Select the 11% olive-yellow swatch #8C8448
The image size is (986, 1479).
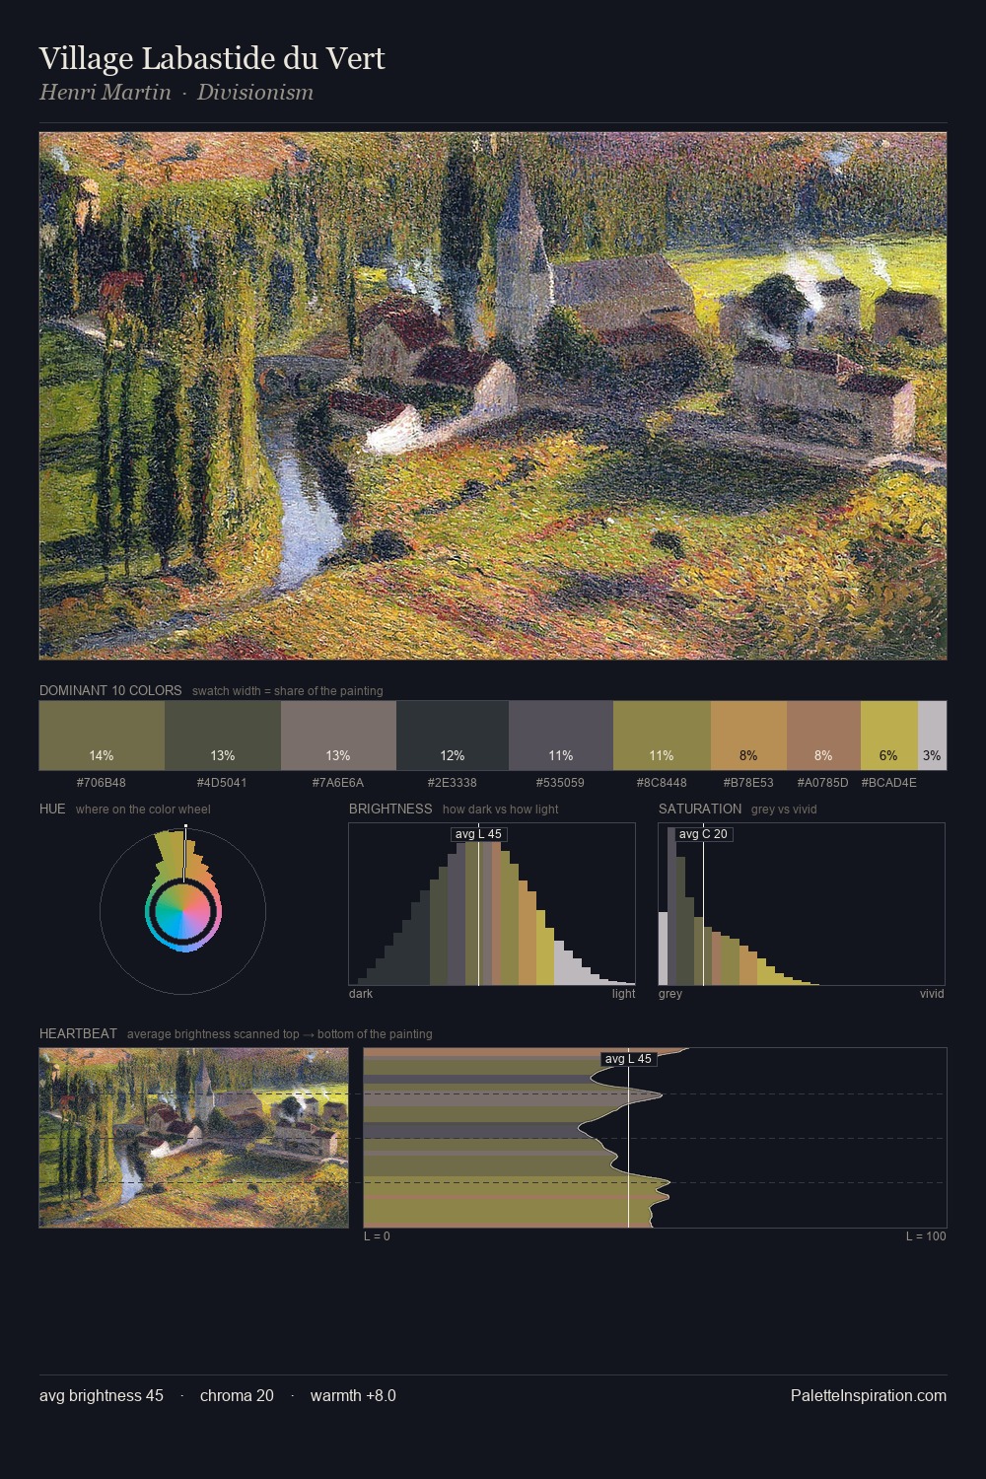tap(662, 736)
